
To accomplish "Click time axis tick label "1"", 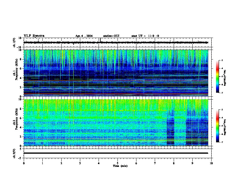I will click(x=42, y=163).
